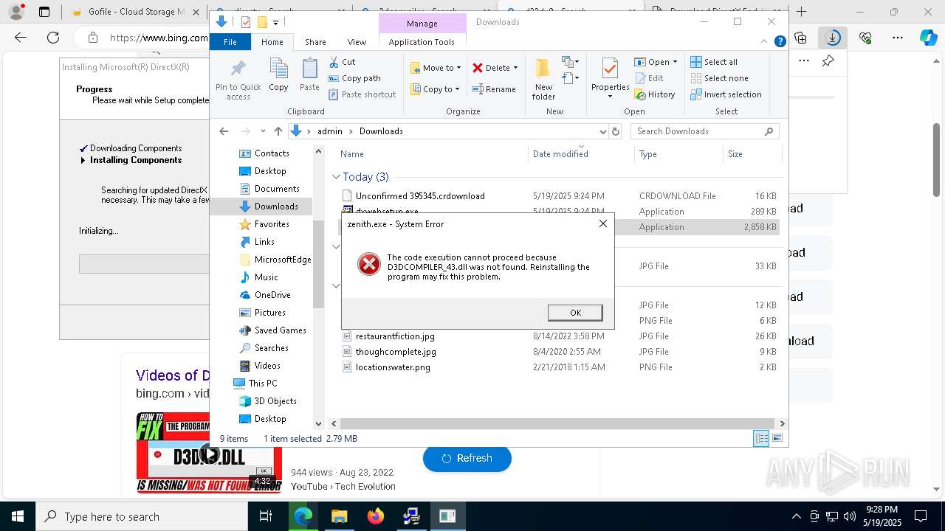Select Documents in the navigation pane
Screen dimensions: 945x531
(277, 189)
